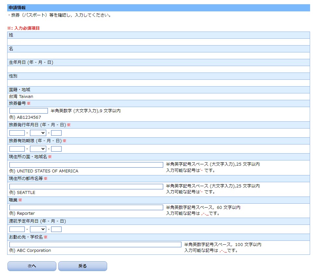Click the passport issue day input box
Viewport: 314px width, 273px height.
56,133
